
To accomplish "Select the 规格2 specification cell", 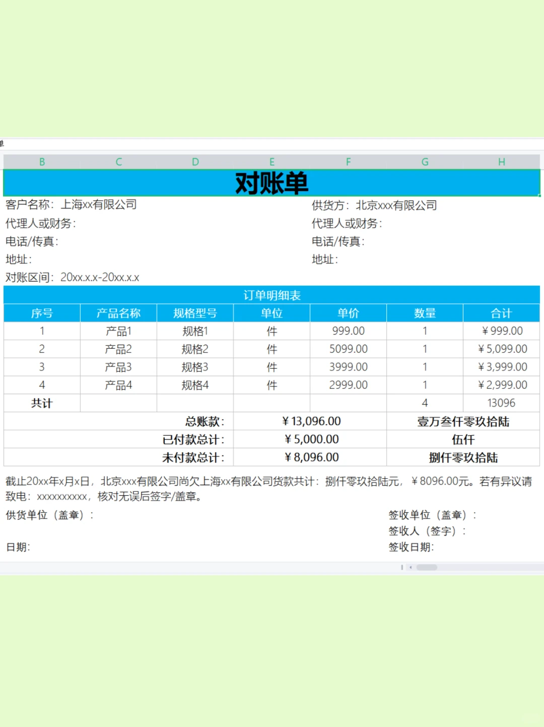I will tap(195, 349).
